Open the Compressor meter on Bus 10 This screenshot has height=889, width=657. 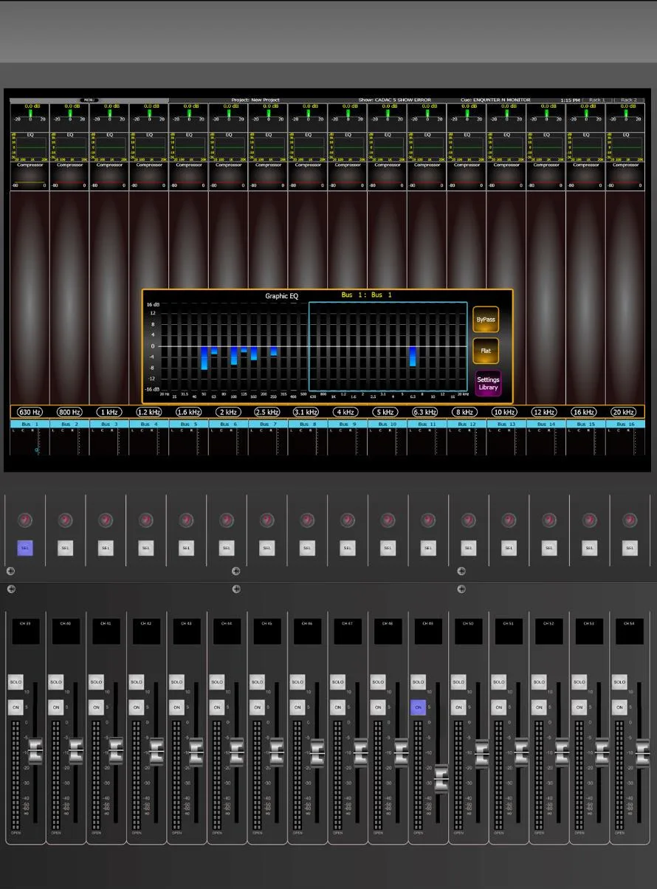pyautogui.click(x=388, y=176)
